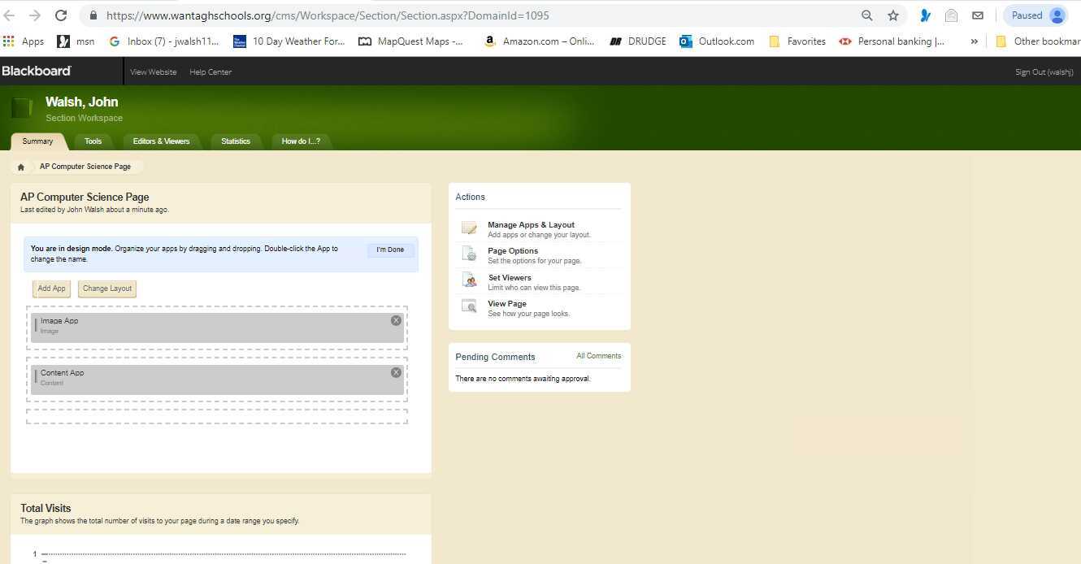This screenshot has width=1081, height=564.
Task: Remove the Content App from the layout
Action: click(x=396, y=371)
